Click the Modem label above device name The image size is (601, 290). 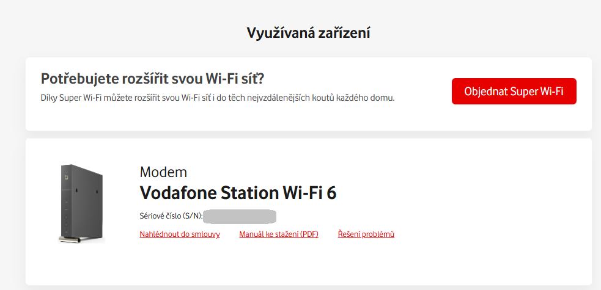[x=163, y=172]
